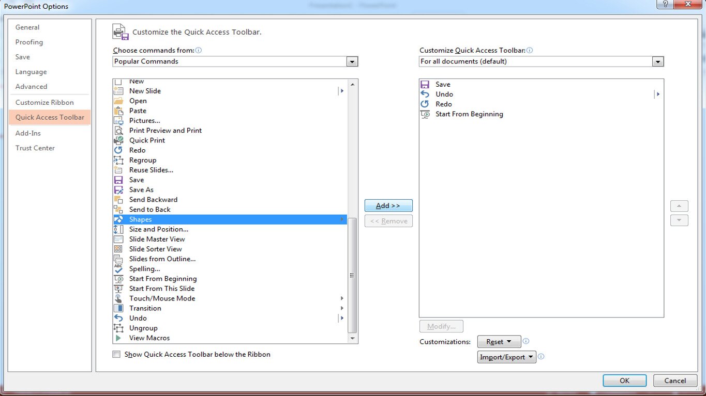This screenshot has width=706, height=396.
Task: Click the Move Up arrow button
Action: click(679, 206)
